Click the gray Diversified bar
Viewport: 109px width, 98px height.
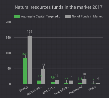[71, 82]
